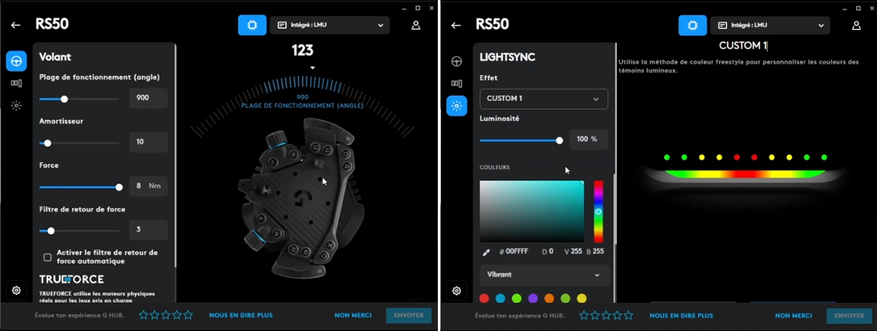877x331 pixels.
Task: Click small triangle under 123 value
Action: click(x=313, y=68)
